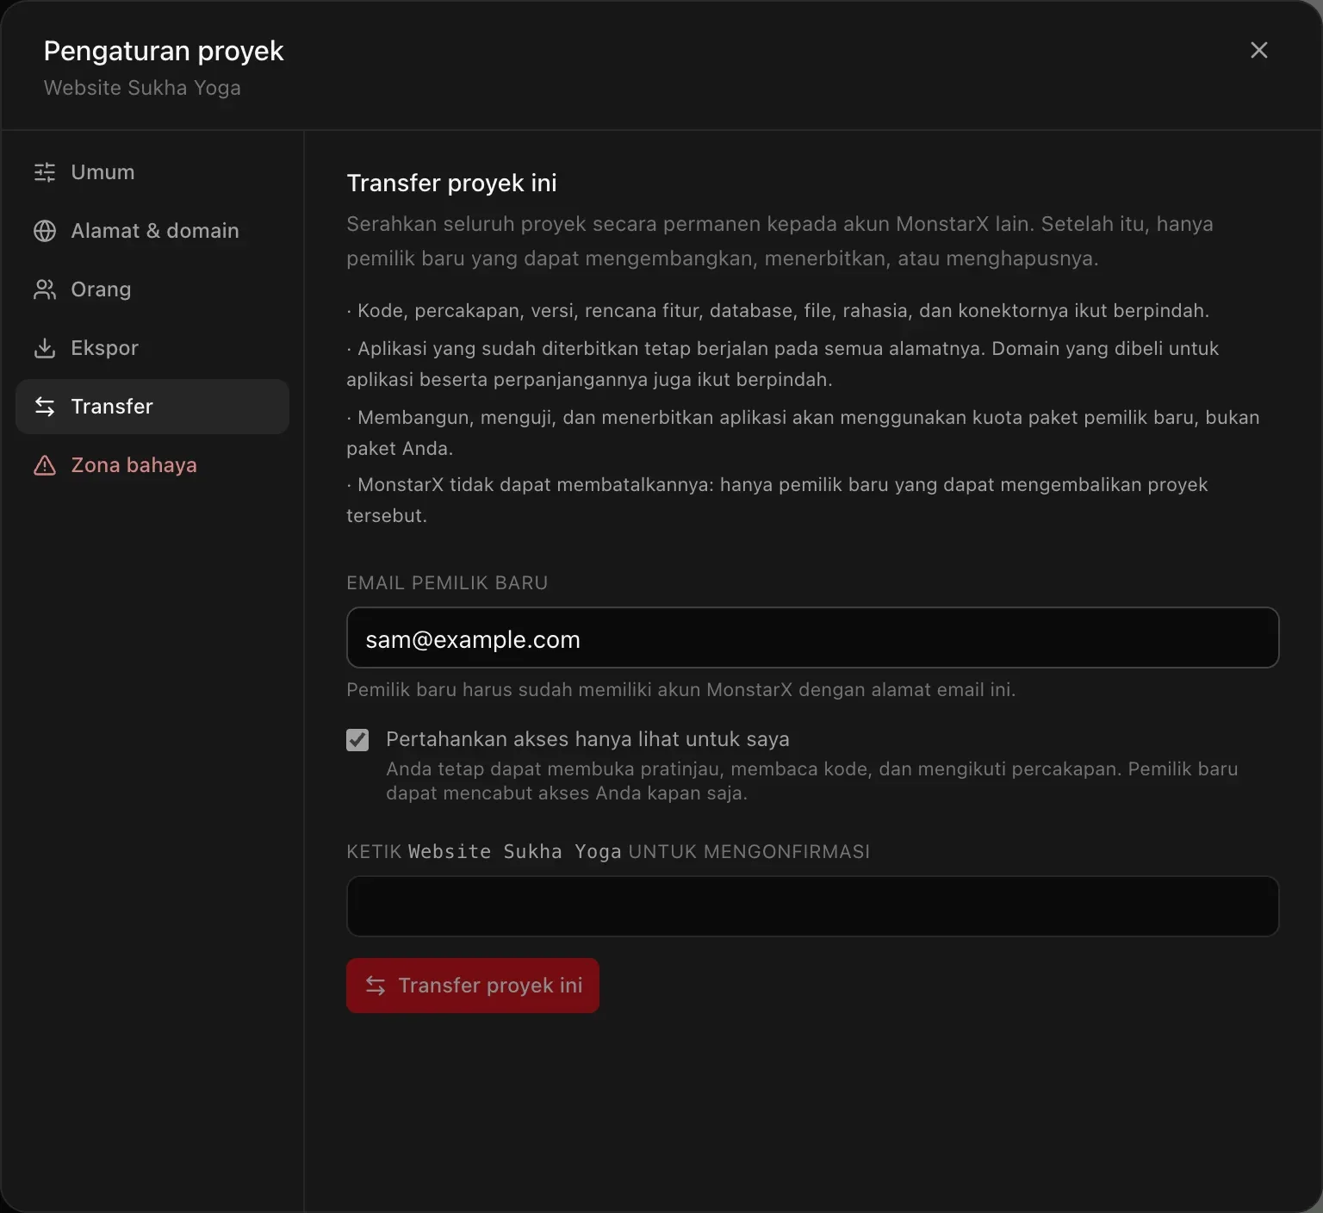Click the EMAIL PEMILIK BARU label
This screenshot has width=1323, height=1213.
pyautogui.click(x=447, y=583)
